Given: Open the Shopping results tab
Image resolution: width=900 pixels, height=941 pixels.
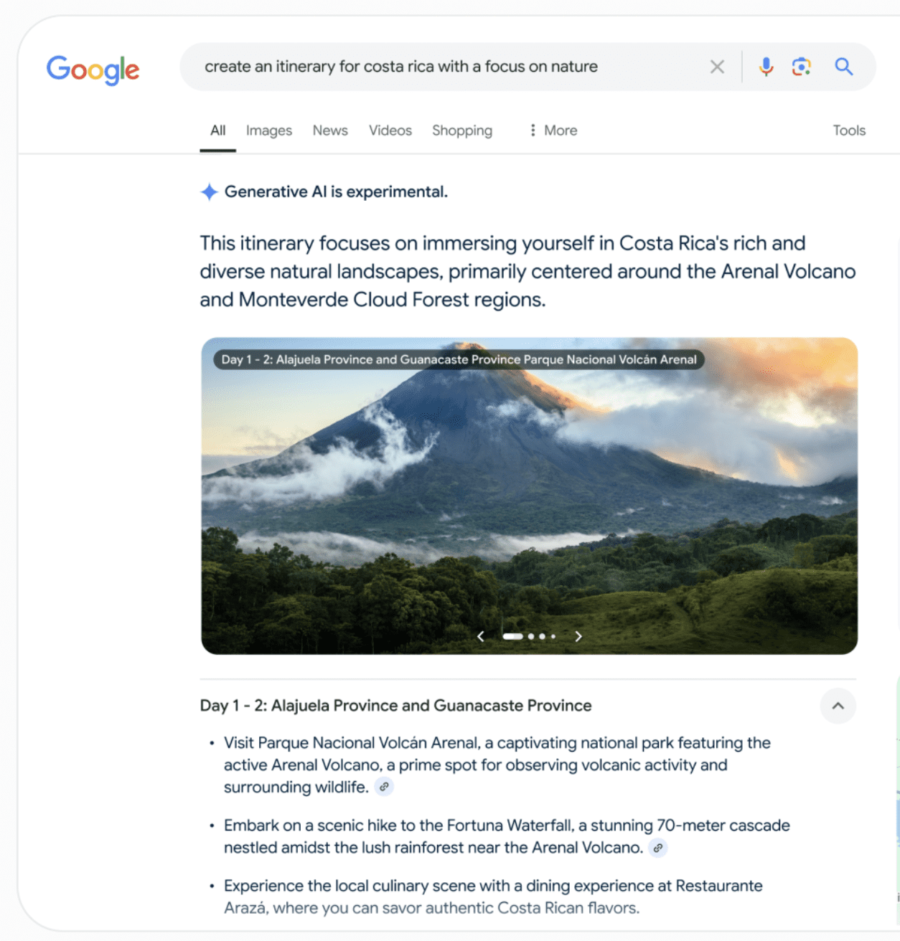Looking at the screenshot, I should [x=462, y=131].
